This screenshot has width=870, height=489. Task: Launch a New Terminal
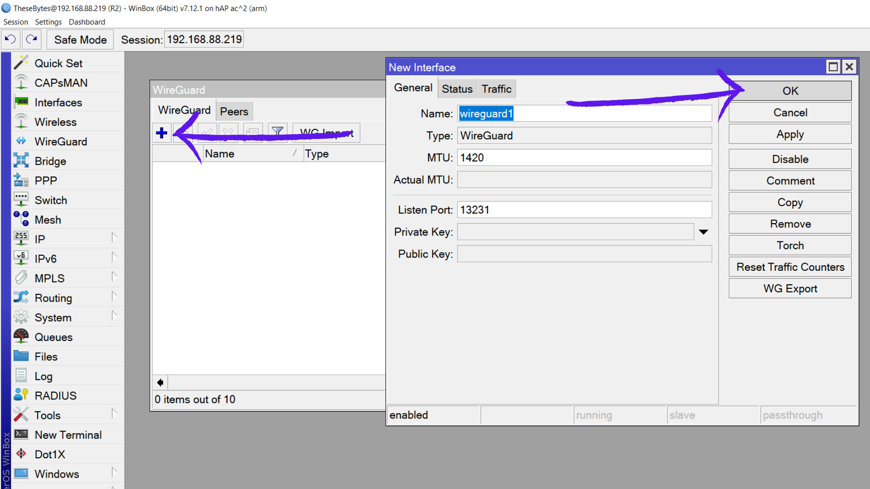[68, 435]
